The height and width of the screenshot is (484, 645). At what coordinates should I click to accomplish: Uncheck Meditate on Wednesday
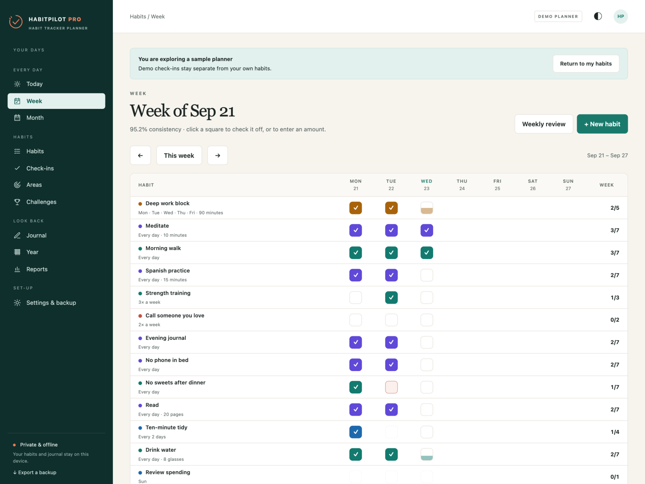tap(427, 230)
